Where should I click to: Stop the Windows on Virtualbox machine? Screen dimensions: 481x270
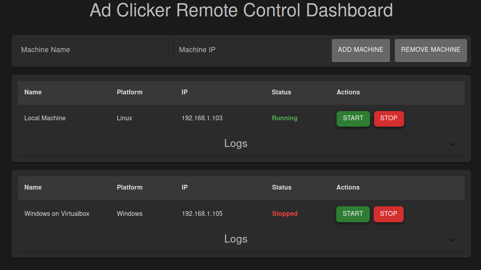pos(388,214)
